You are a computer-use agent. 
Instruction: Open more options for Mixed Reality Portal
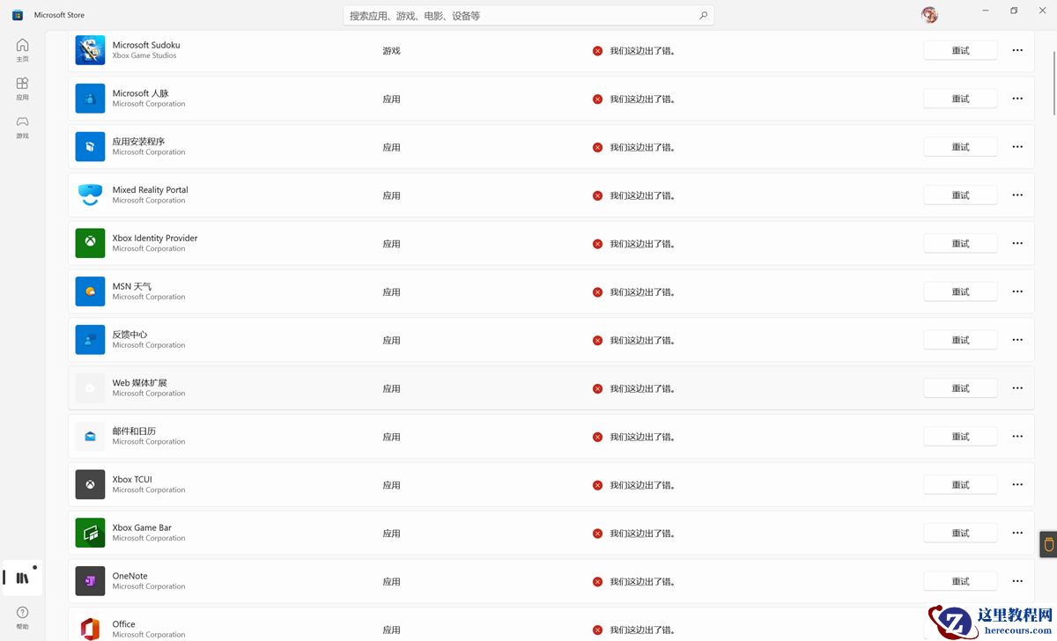[x=1017, y=195]
